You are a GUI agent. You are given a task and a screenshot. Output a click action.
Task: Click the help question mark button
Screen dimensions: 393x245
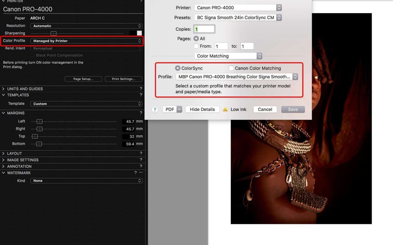[155, 109]
